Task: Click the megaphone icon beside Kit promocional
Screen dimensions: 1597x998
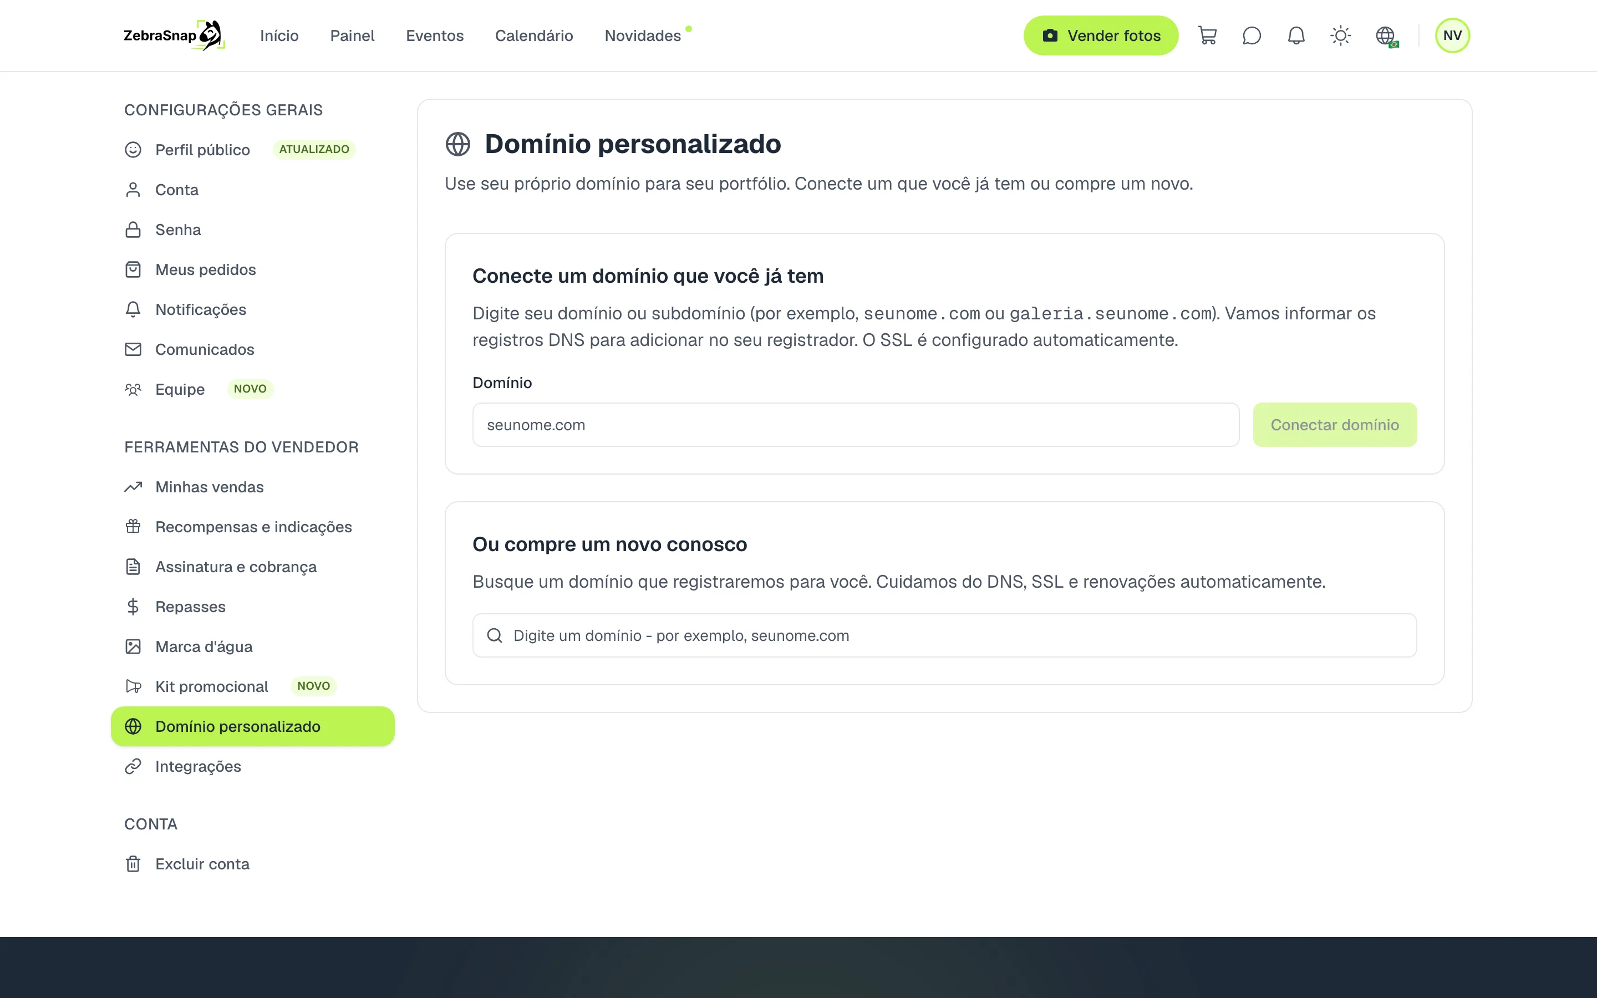Action: pos(133,686)
